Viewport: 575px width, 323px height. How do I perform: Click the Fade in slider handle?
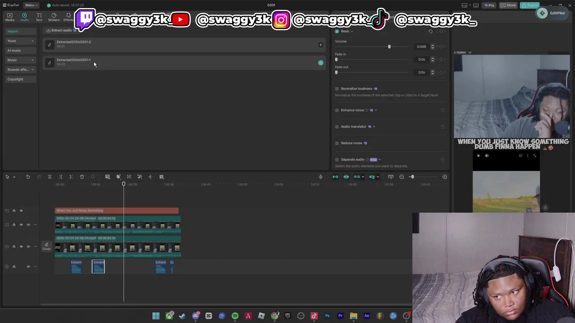336,59
